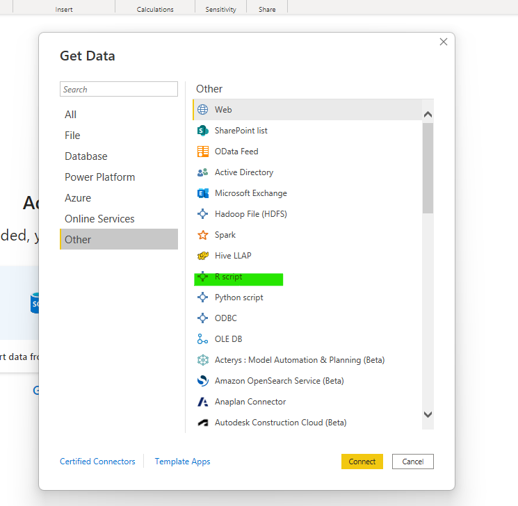
Task: Click the Autodesk Construction Cloud icon
Action: coord(203,423)
